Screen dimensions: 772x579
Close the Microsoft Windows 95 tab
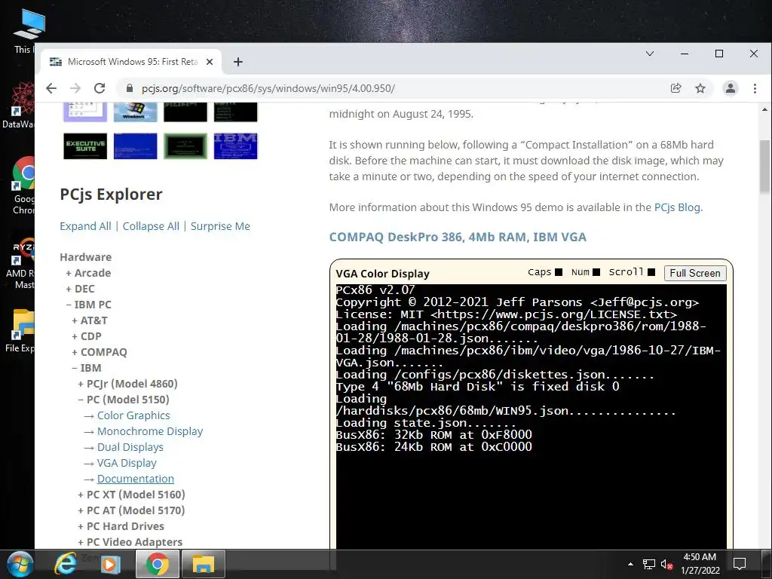(x=210, y=62)
